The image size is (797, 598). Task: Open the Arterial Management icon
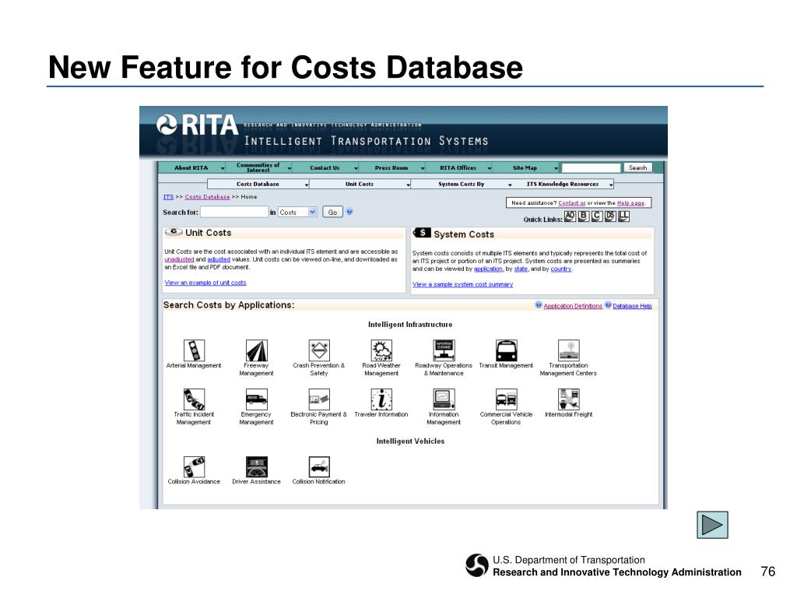pos(194,350)
